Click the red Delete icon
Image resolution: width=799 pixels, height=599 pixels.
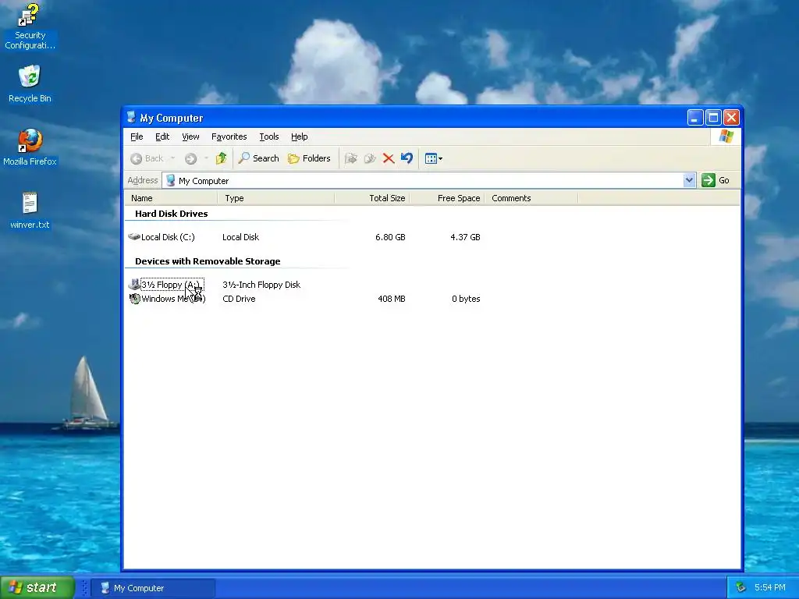coord(389,158)
